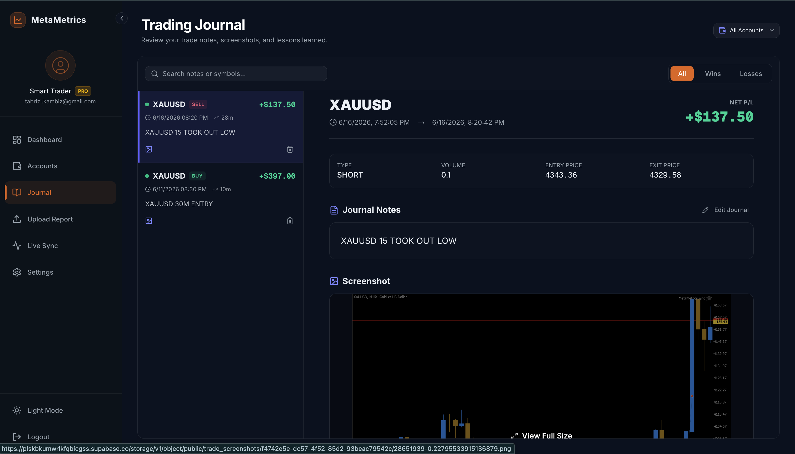Select the XAUUSD BUY trade entry
Viewport: 795px width, 454px height.
click(221, 198)
